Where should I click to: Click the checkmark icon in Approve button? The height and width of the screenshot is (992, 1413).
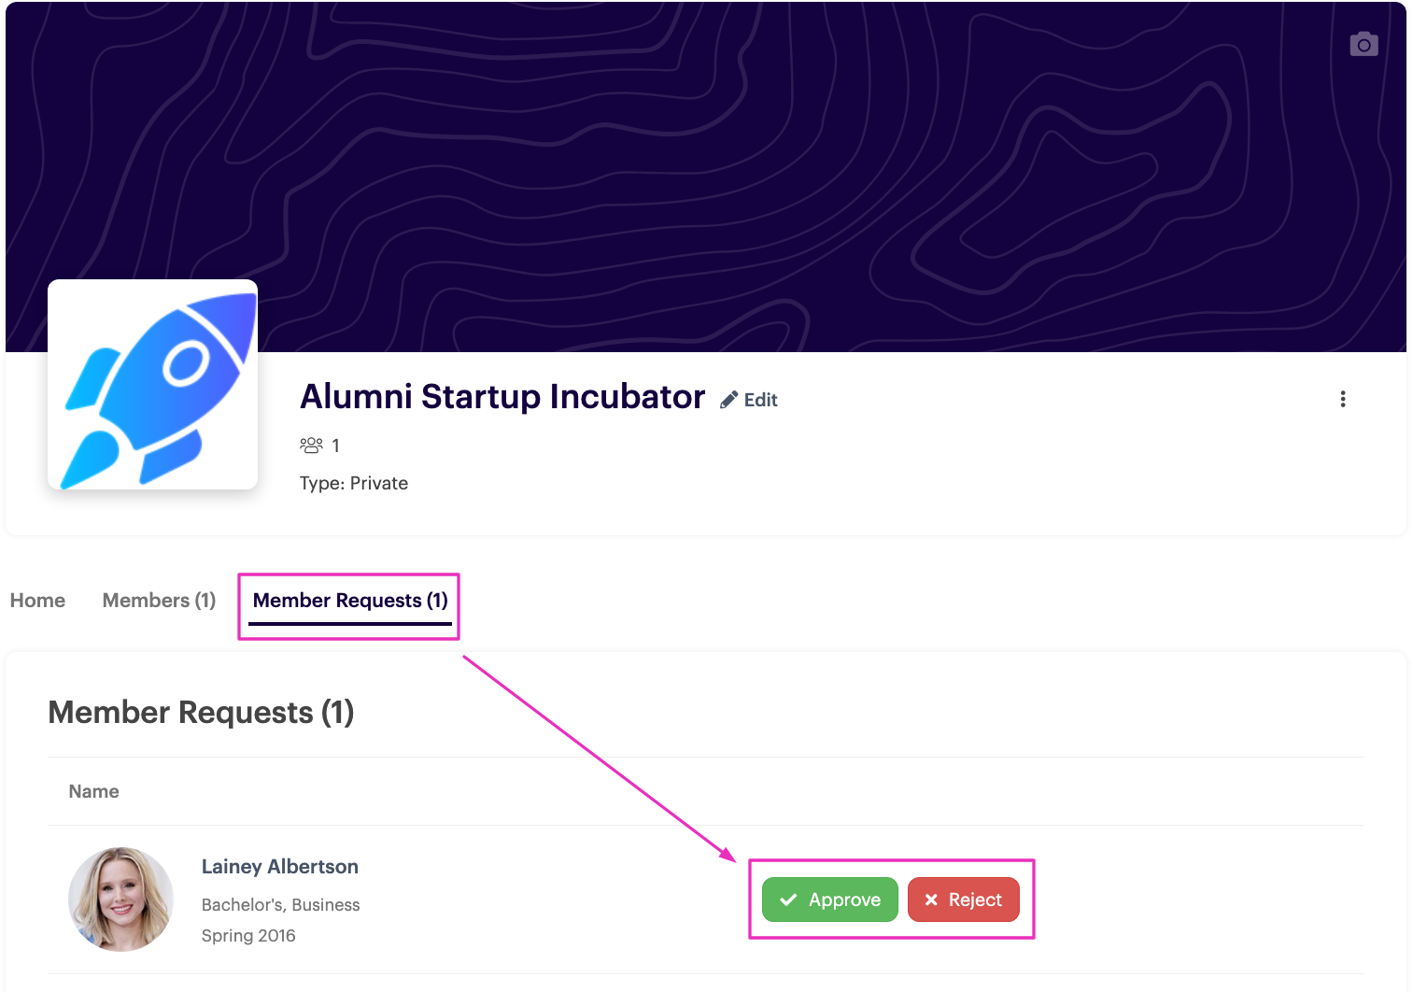tap(788, 900)
